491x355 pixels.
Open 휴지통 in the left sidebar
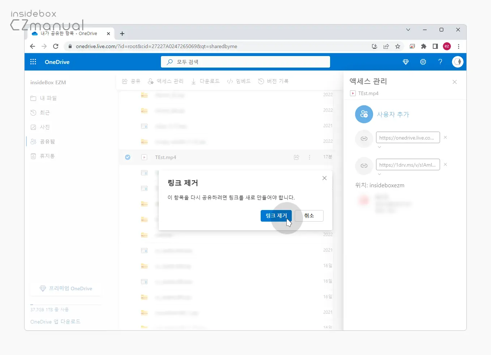coord(47,156)
